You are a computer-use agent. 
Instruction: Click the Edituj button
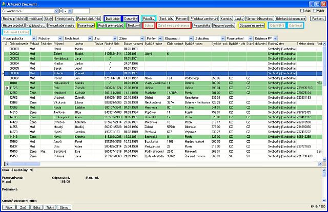coord(37,207)
